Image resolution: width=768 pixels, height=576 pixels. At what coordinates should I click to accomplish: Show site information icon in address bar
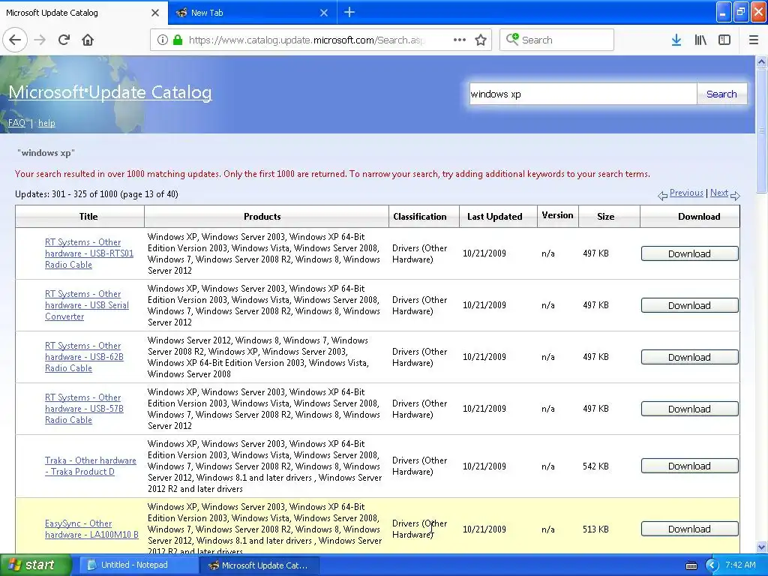[163, 40]
